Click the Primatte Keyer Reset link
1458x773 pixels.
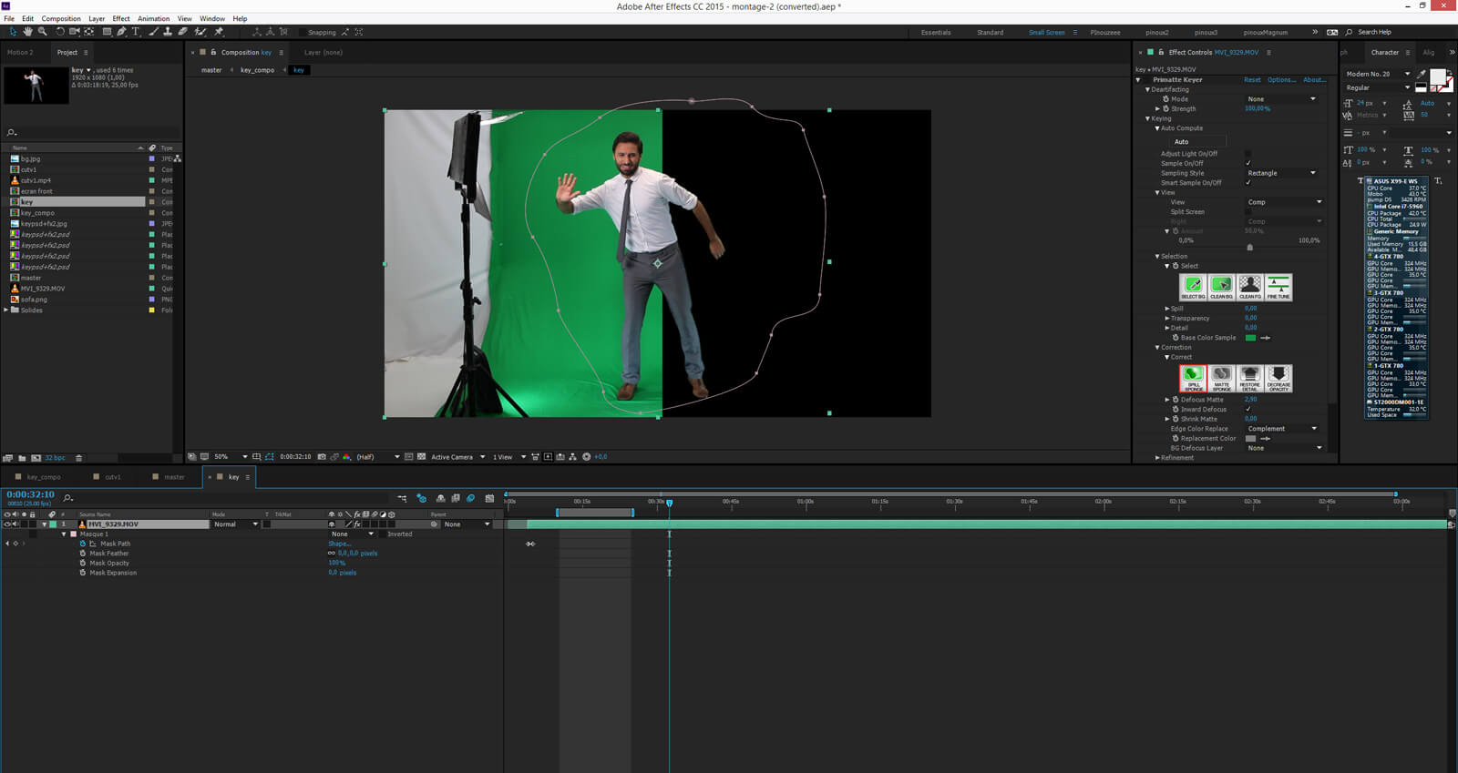tap(1252, 79)
